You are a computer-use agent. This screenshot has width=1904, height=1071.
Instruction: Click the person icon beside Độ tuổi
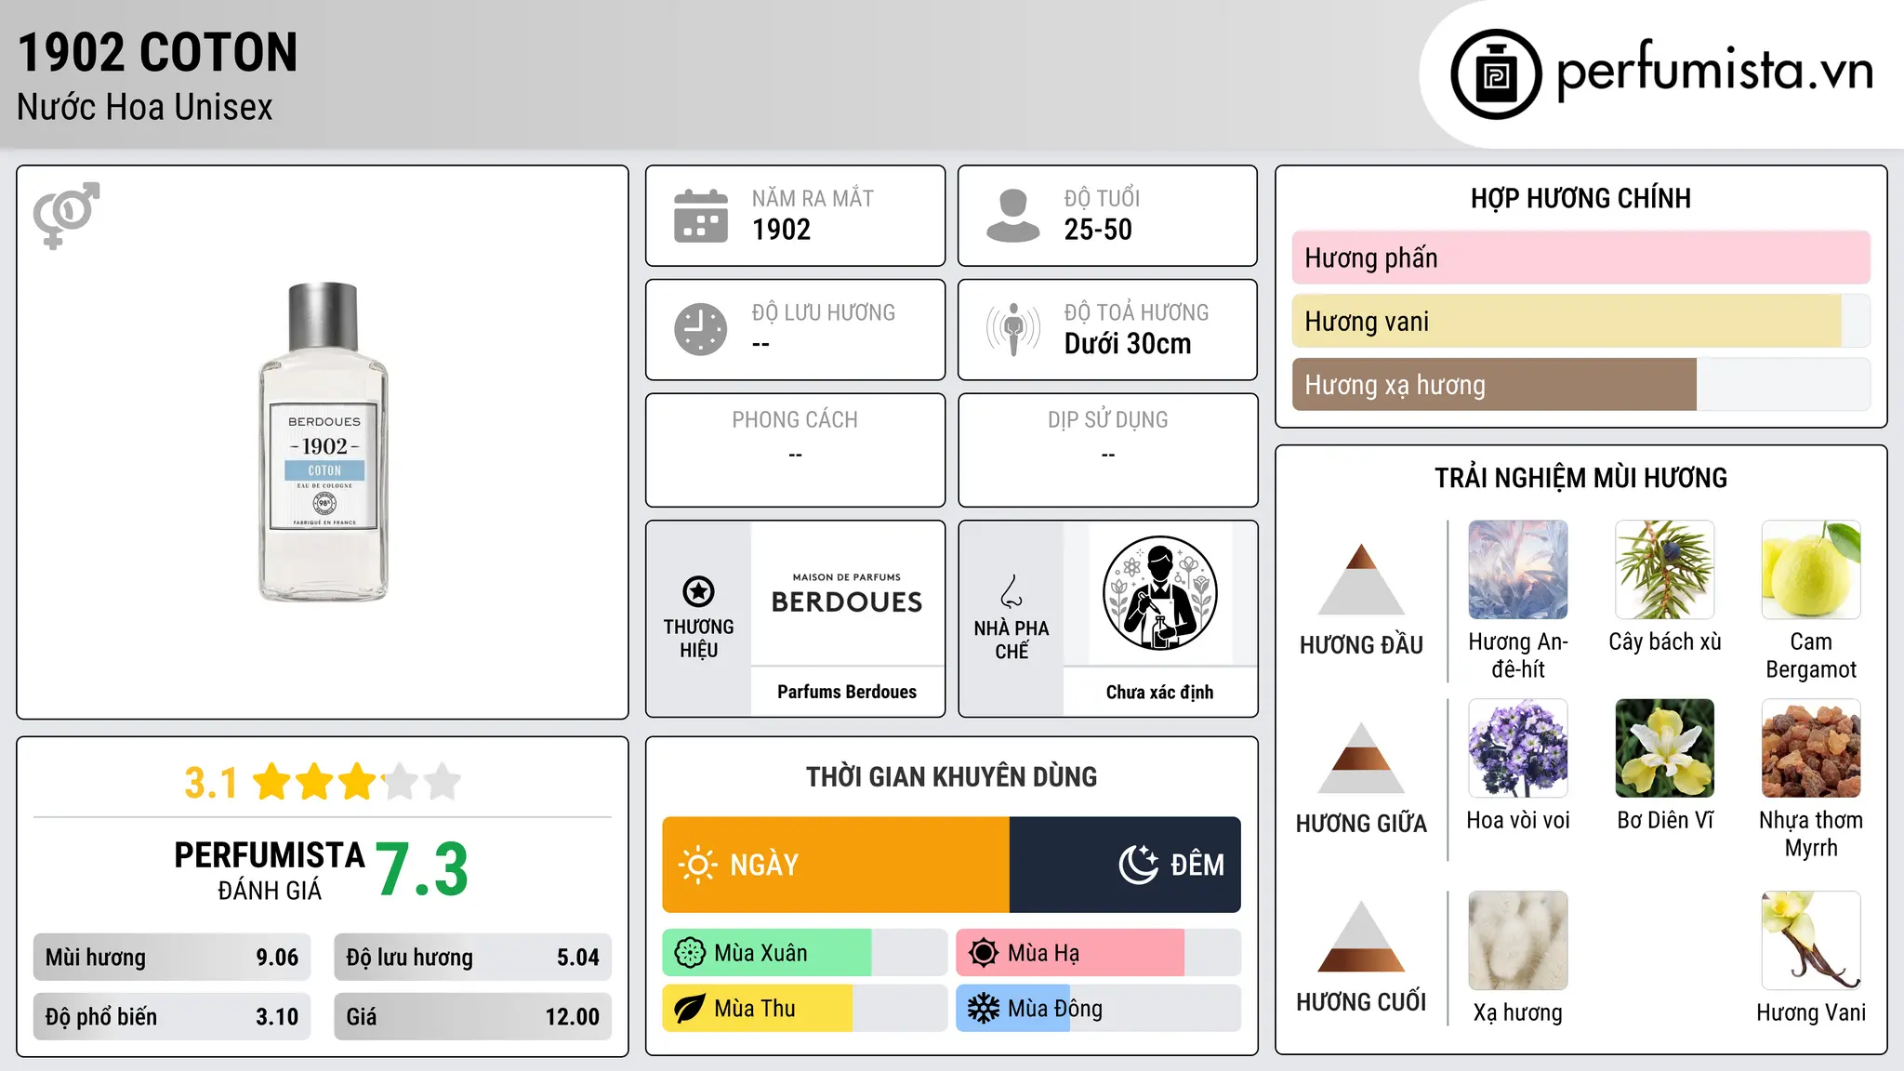[1012, 216]
